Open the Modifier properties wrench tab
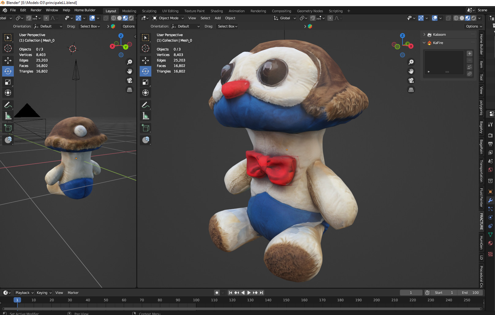 490,200
